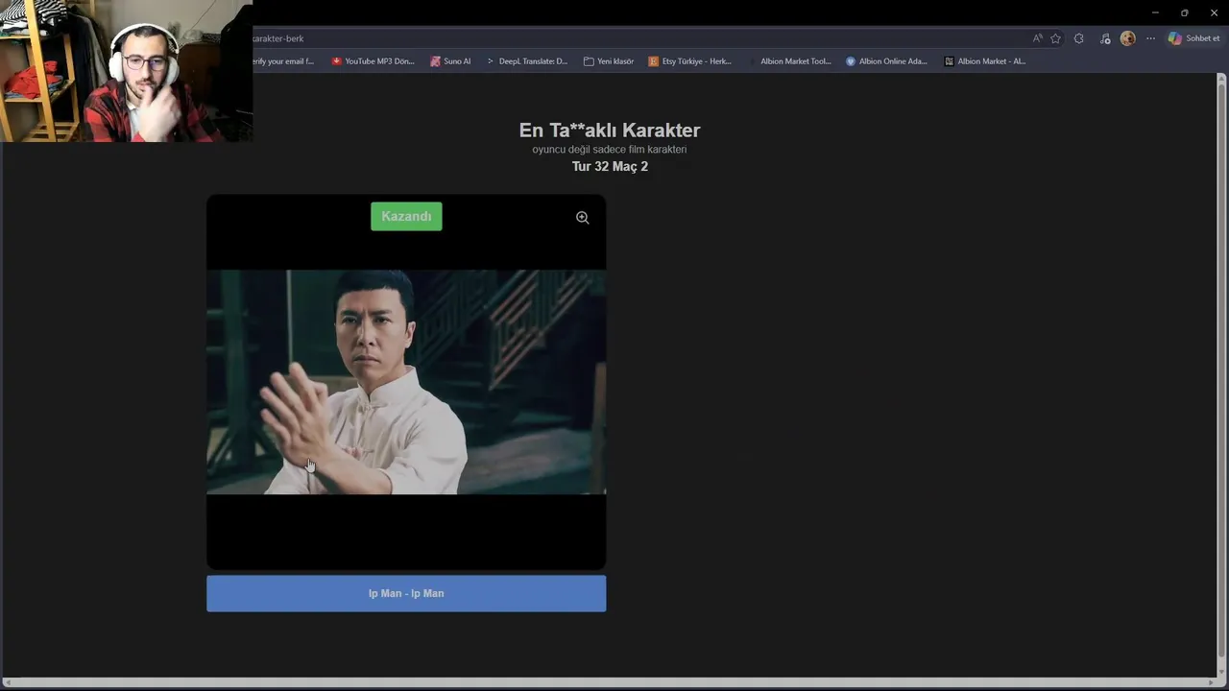Viewport: 1229px width, 691px height.
Task: Click the oyuncu değil sadece film karakteri subtitle
Action: coord(610,150)
